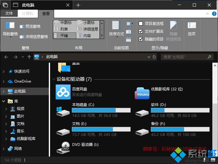The height and width of the screenshot is (164, 218).
Task: Add a new tab with plus
Action: click(x=78, y=5)
